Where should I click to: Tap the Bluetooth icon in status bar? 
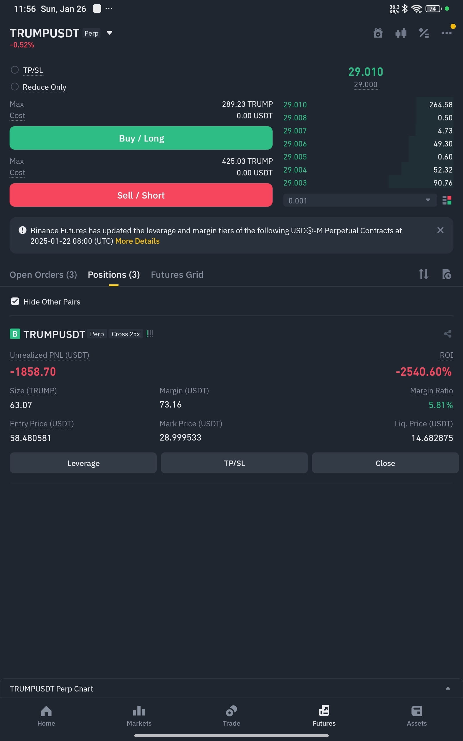pos(405,9)
